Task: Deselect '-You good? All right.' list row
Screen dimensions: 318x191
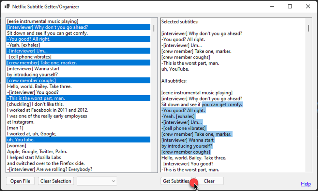Action: (x=78, y=39)
